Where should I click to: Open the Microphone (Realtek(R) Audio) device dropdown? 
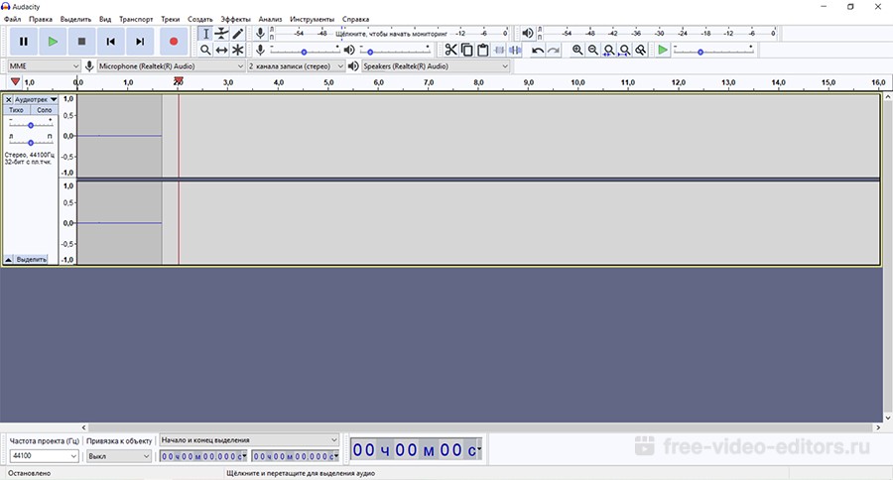click(171, 66)
